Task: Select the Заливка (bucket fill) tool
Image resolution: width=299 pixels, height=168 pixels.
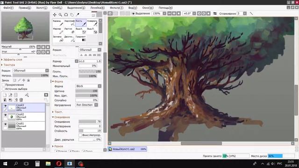Action: point(58,38)
